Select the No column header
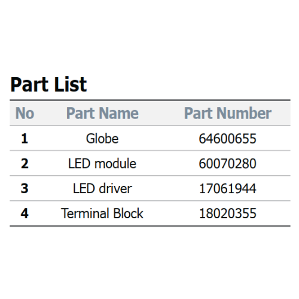Screen dimensions: 299x299 coord(25,113)
